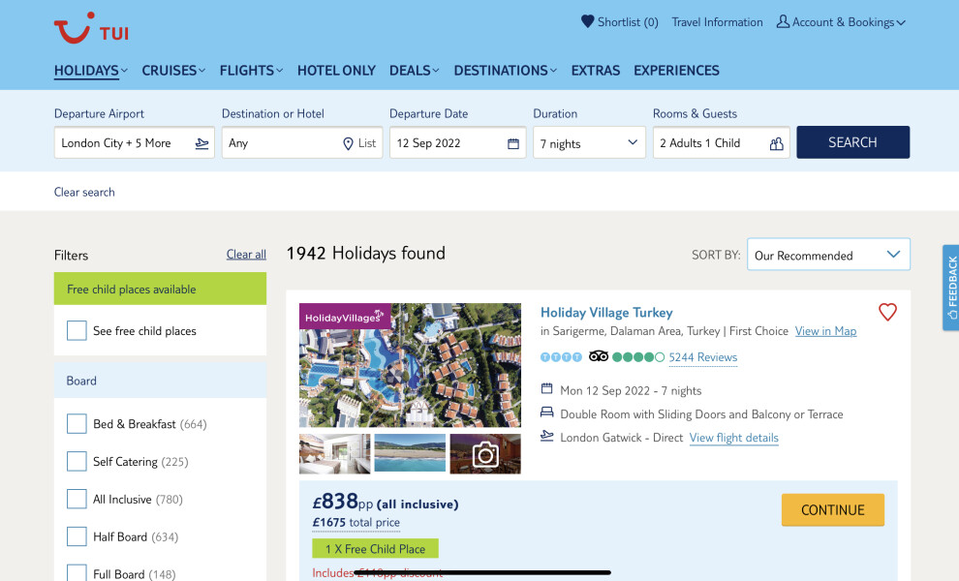
Task: Open the bedroom thumbnail photo
Action: (x=334, y=454)
